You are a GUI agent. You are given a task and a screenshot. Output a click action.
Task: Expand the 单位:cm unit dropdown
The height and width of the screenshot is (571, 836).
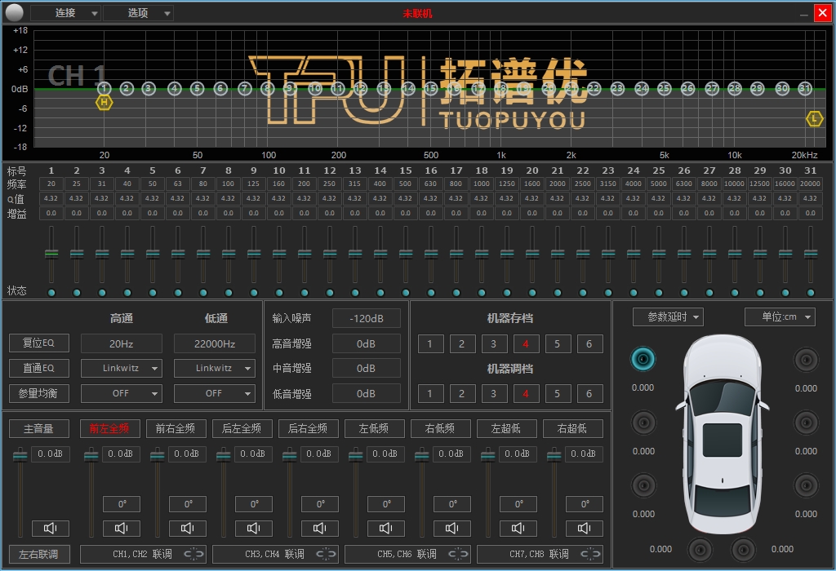pos(780,317)
